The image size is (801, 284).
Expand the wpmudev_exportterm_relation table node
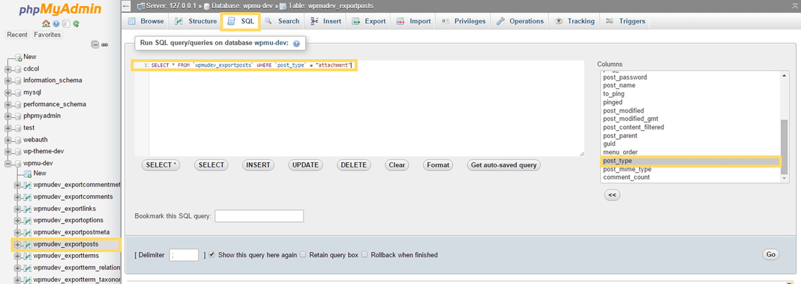coord(18,268)
